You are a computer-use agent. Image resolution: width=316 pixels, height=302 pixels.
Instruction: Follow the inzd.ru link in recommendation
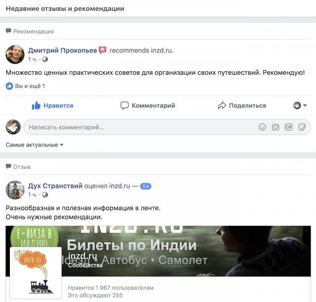point(162,50)
